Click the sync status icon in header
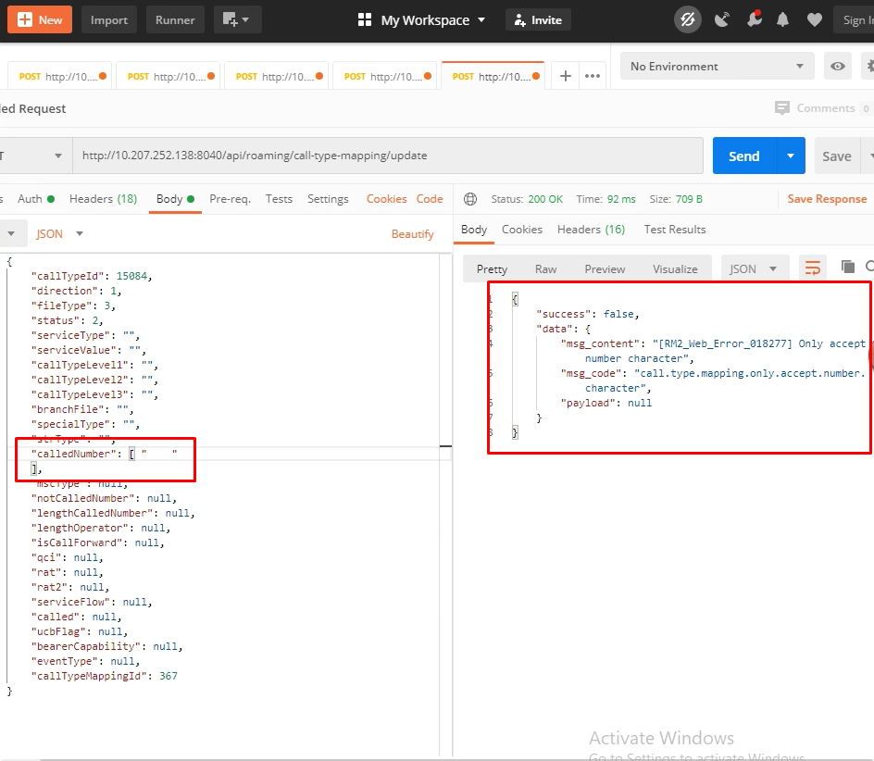874x761 pixels. click(x=687, y=19)
